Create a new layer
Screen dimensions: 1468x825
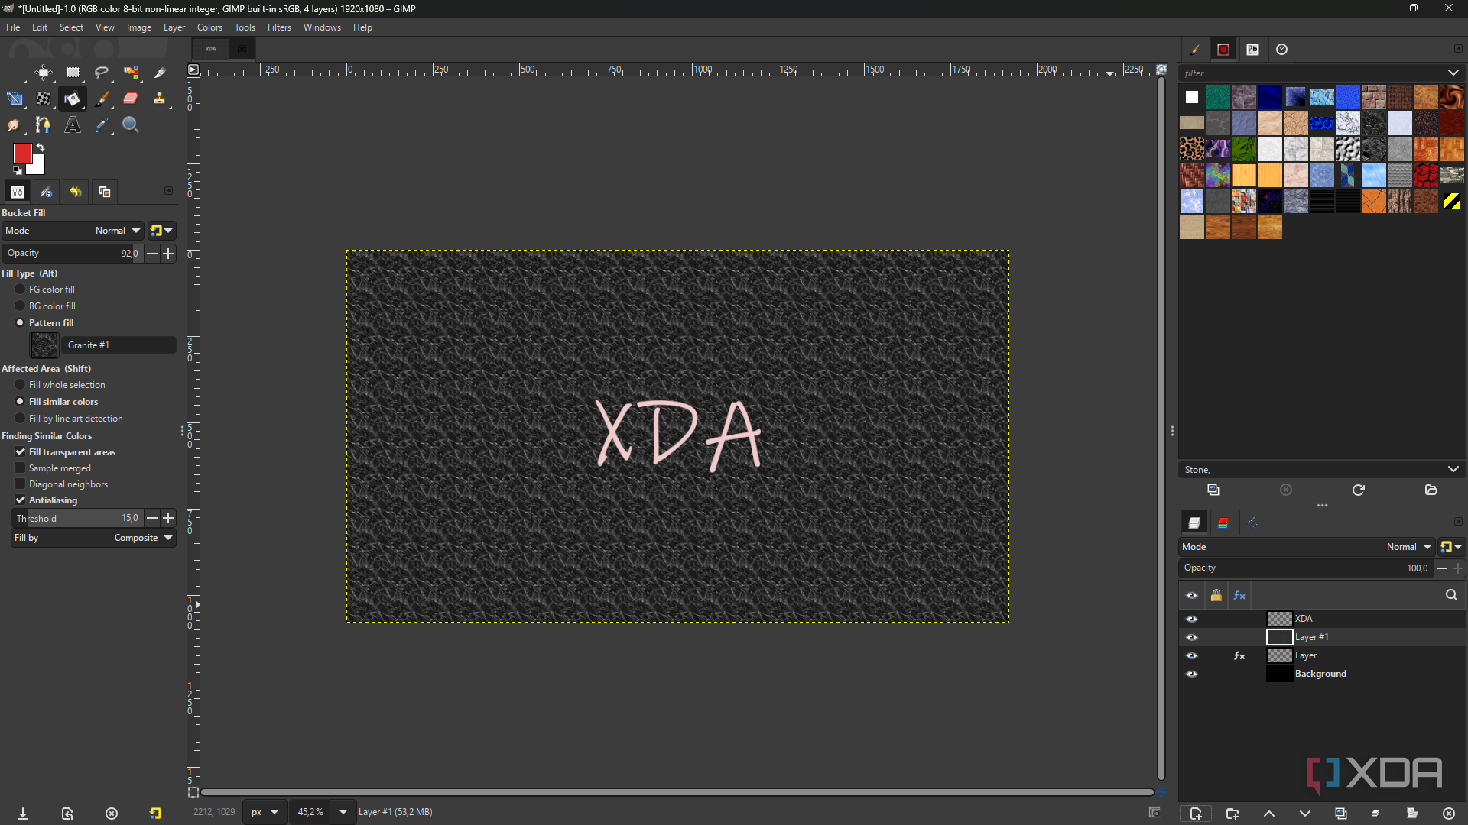point(1196,814)
